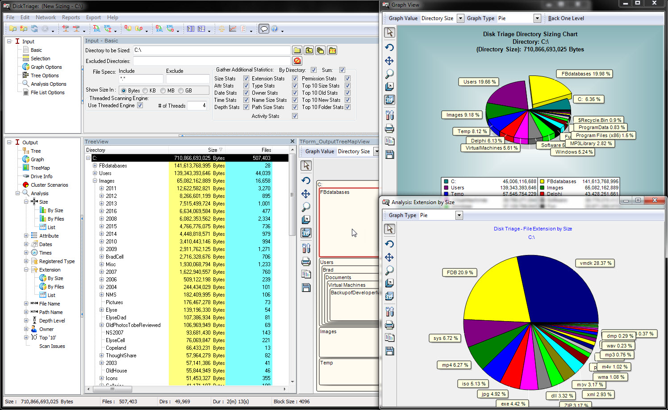This screenshot has height=410, width=668.
Task: Clear excluded directories with red prohibit icon
Action: click(297, 61)
